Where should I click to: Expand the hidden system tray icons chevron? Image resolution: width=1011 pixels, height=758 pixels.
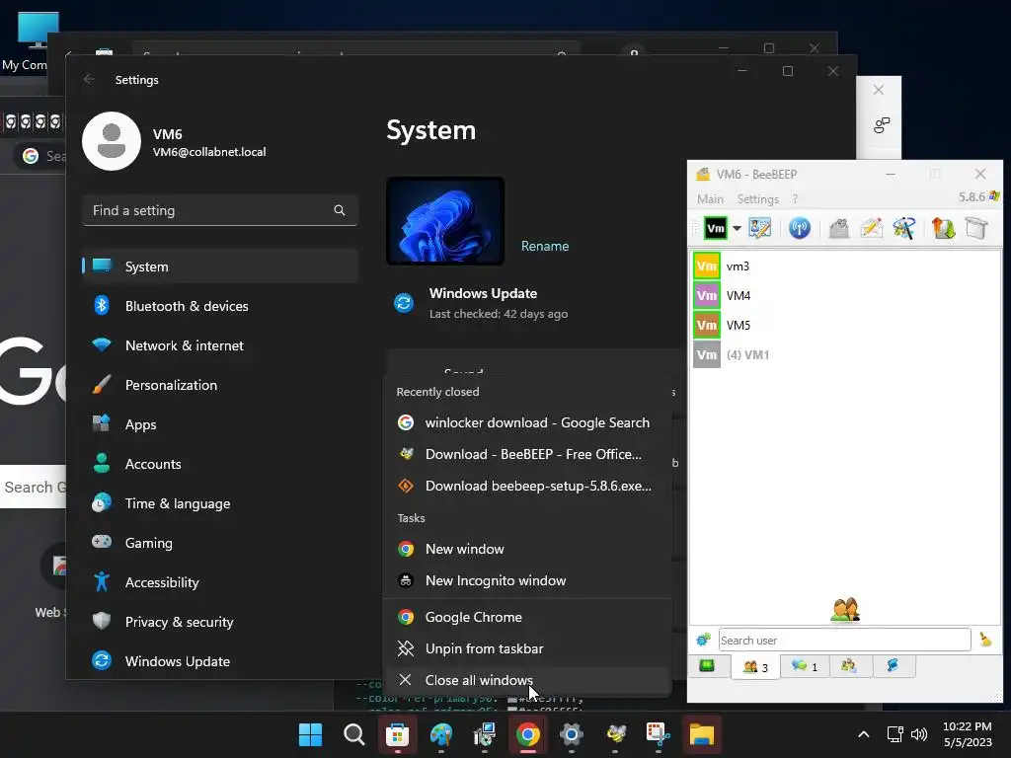[863, 734]
